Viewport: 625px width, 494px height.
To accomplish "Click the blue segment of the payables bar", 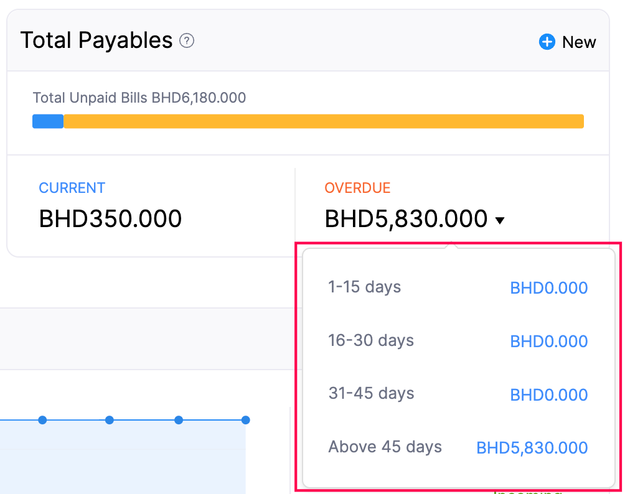I will [x=47, y=121].
